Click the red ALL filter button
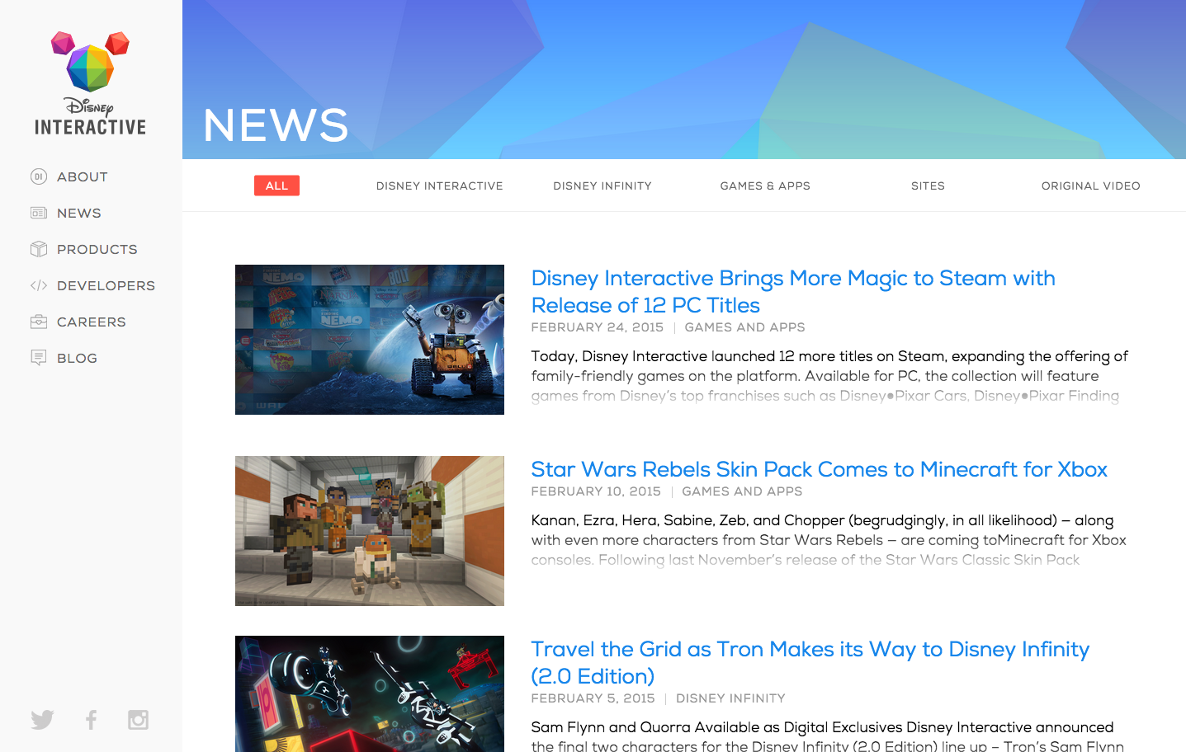The height and width of the screenshot is (752, 1186). [x=276, y=185]
